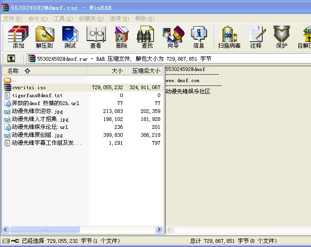Click the WinRAR title bar icon
The width and height of the screenshot is (311, 247).
5,7
